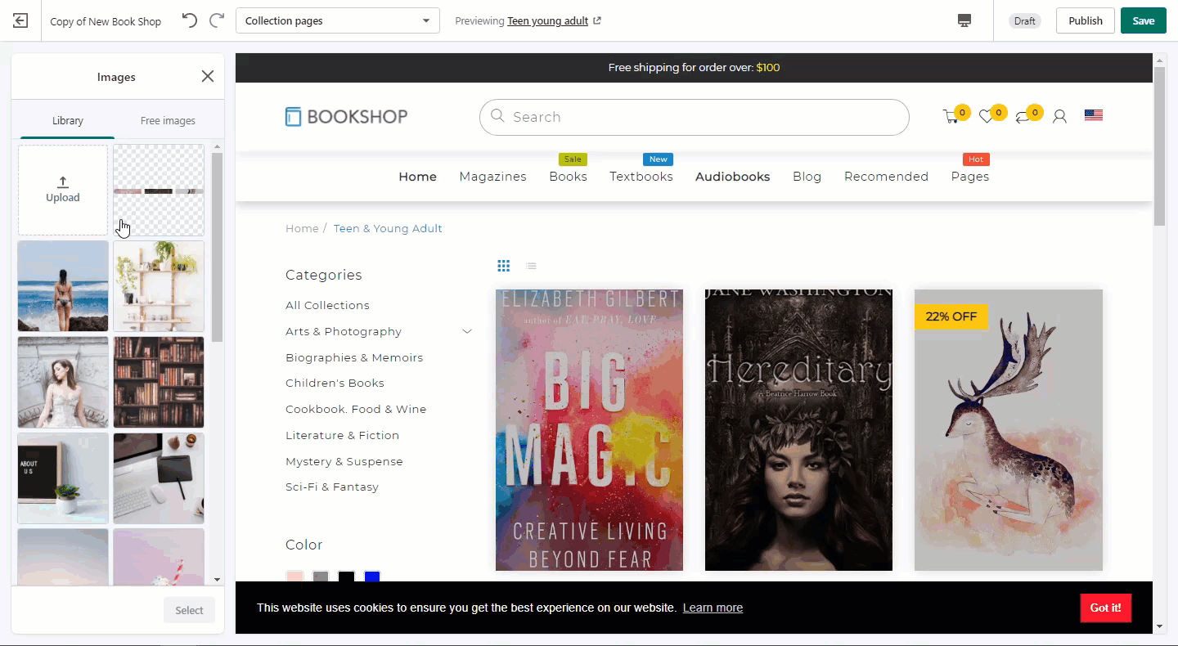Image resolution: width=1178 pixels, height=646 pixels.
Task: Pick the blue color swatch
Action: click(x=372, y=576)
